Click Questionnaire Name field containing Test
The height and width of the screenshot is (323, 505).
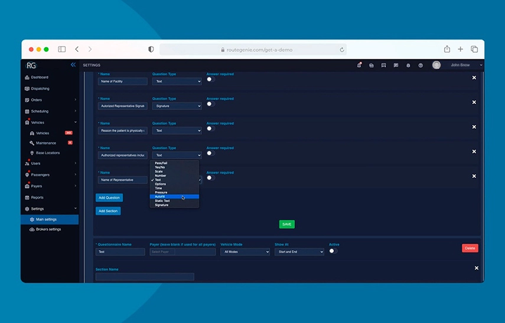click(120, 252)
